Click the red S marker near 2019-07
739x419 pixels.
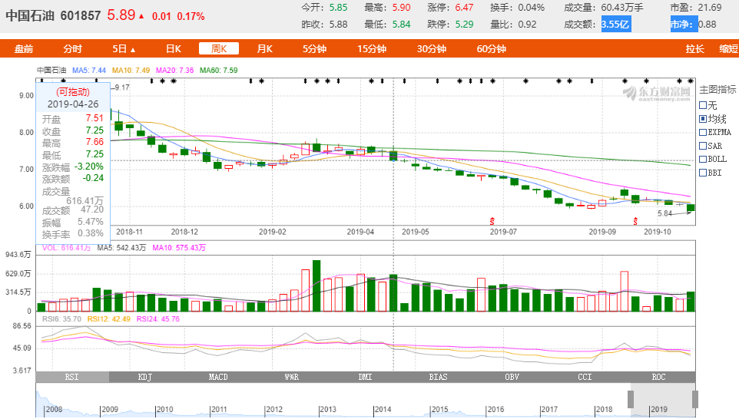(492, 221)
